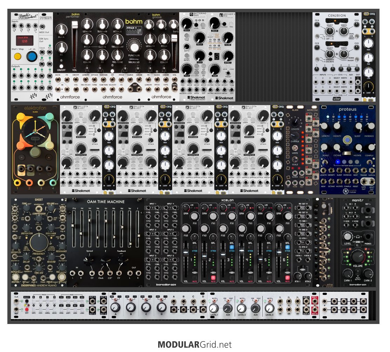Click the yellow Start/Stop button on Pamela's PRO Workout
Image resolution: width=390 pixels, height=352 pixels.
tap(18, 56)
